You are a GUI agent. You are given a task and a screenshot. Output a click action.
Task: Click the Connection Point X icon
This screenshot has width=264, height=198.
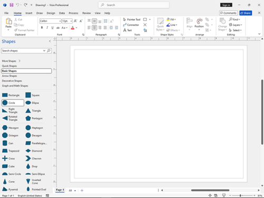pyautogui.click(x=145, y=25)
